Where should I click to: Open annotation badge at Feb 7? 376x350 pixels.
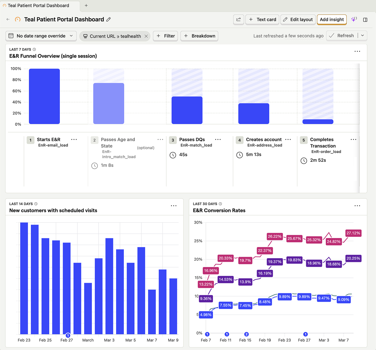[207, 334]
